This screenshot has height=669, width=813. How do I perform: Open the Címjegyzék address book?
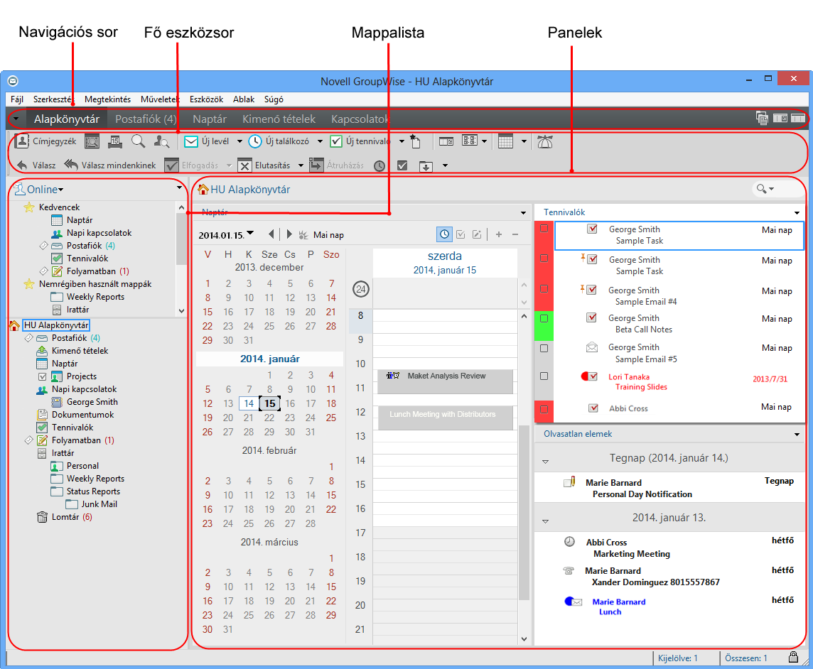click(45, 141)
